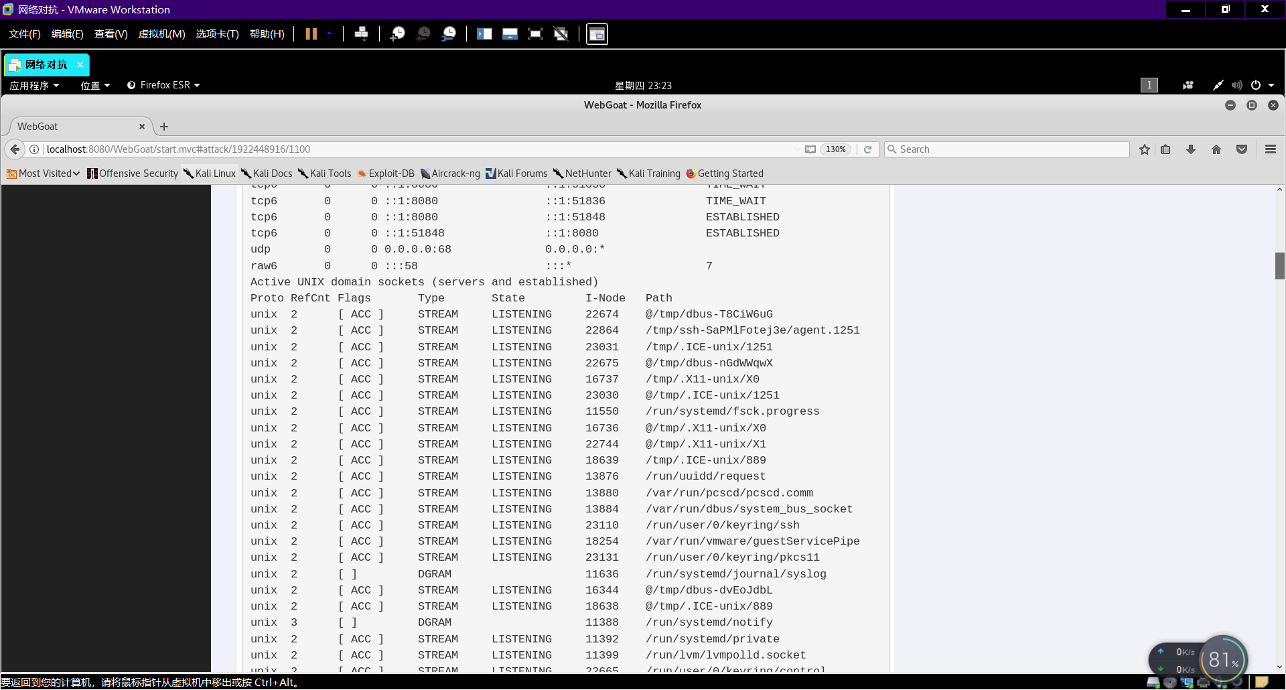Go back with the Firefox back arrow
The image size is (1286, 690).
pos(15,149)
